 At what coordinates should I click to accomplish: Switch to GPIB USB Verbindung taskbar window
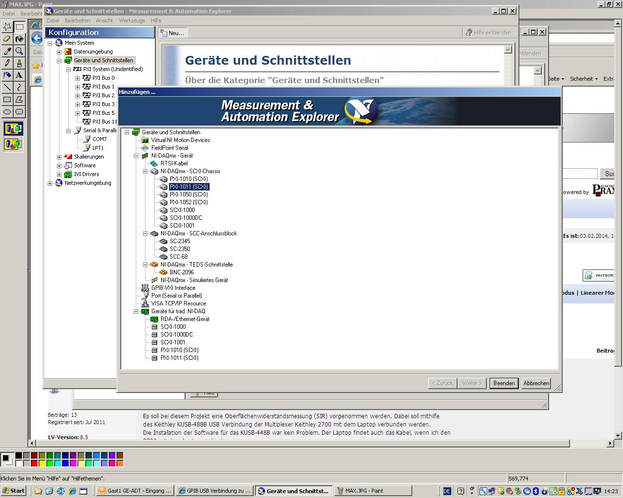(215, 491)
